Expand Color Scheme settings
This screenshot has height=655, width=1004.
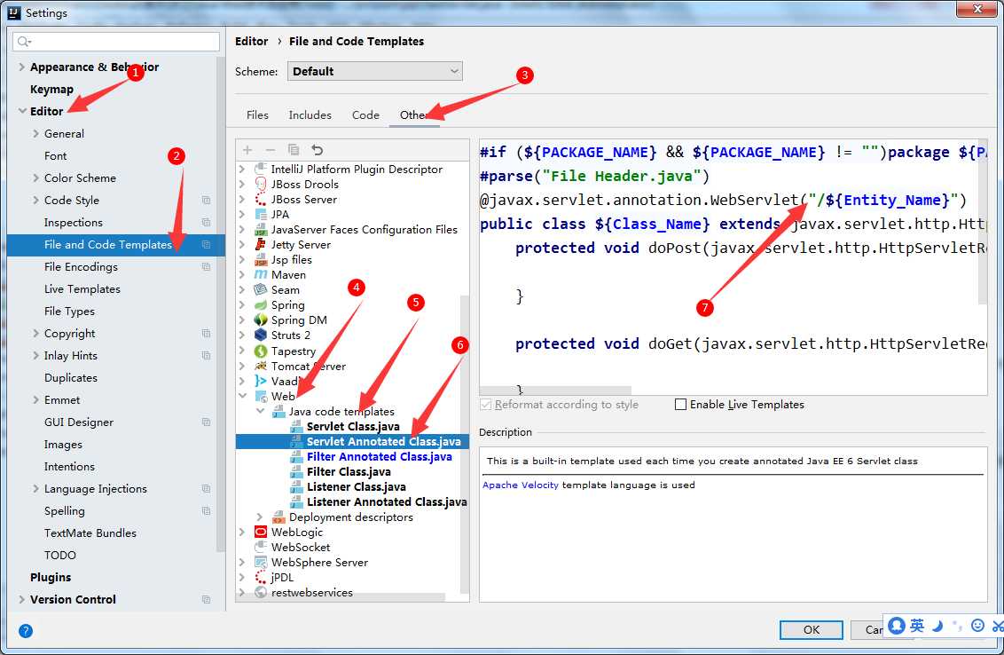pos(35,178)
